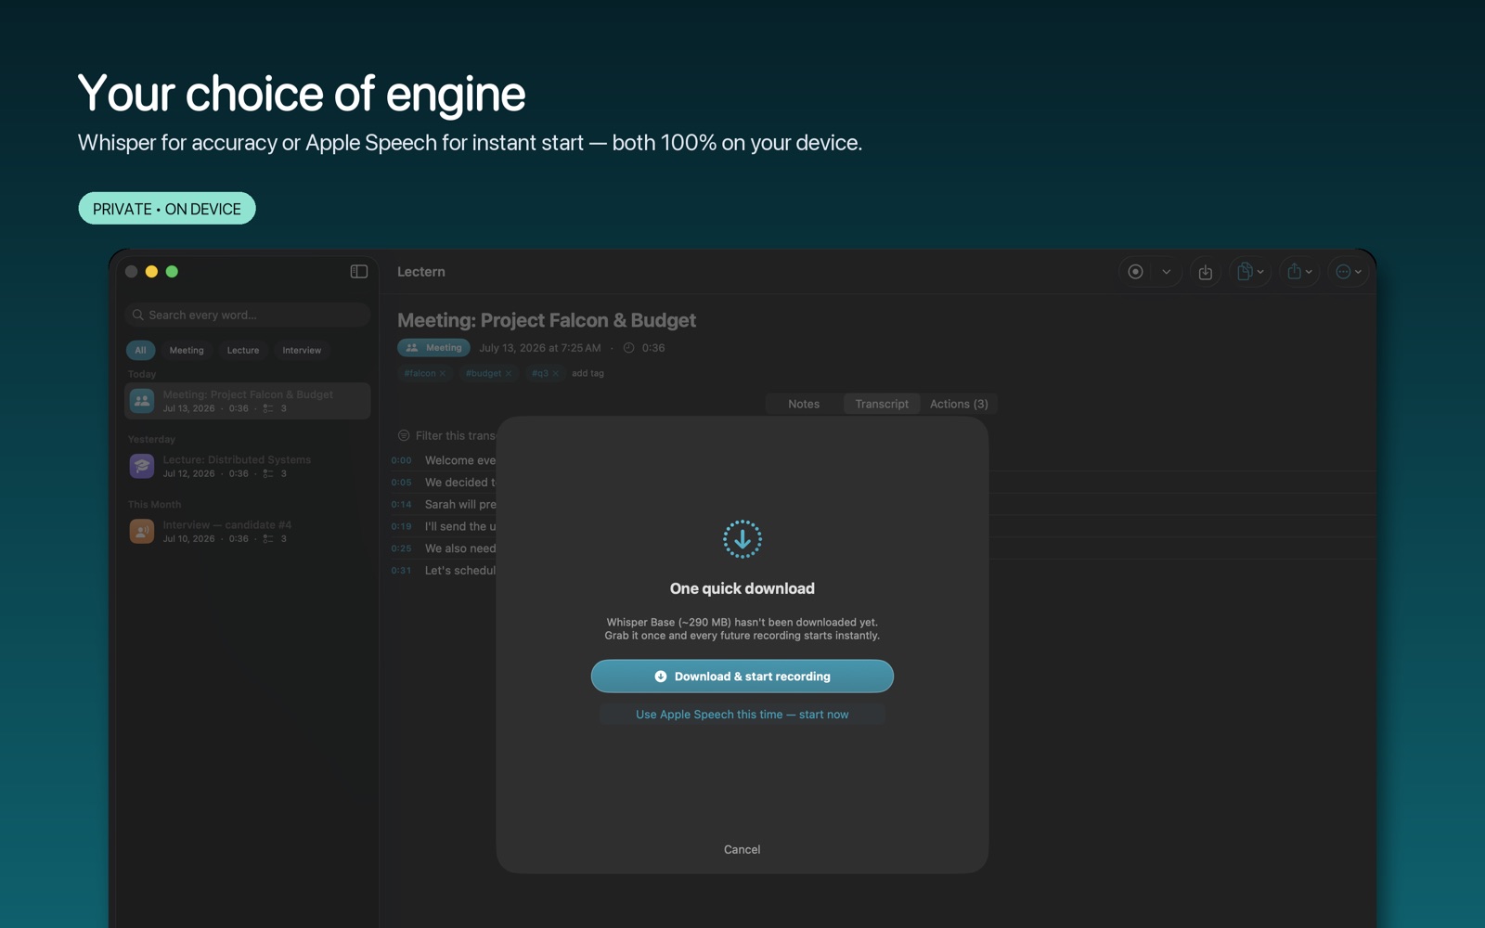This screenshot has width=1485, height=928.
Task: Click the meeting people icon in sidebar row
Action: (x=142, y=401)
